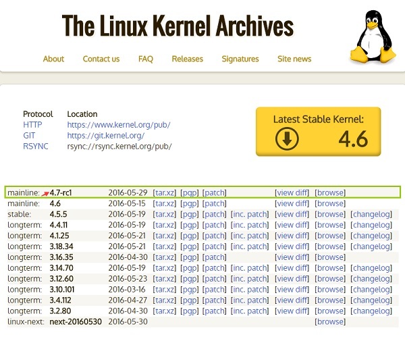This screenshot has width=405, height=341.
Task: Click the download arrow icon
Action: click(x=287, y=139)
